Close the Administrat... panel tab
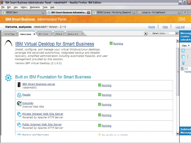The height and width of the screenshot is (143, 191). click(34, 34)
